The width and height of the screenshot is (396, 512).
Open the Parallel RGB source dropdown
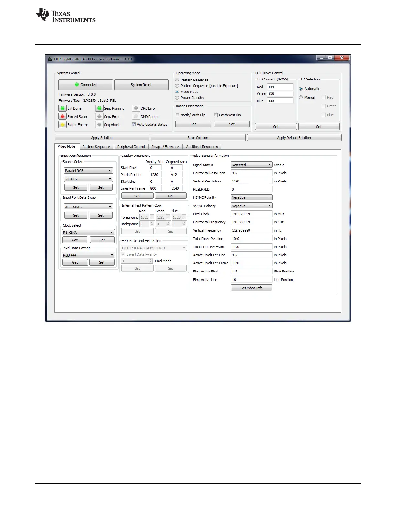coord(88,171)
